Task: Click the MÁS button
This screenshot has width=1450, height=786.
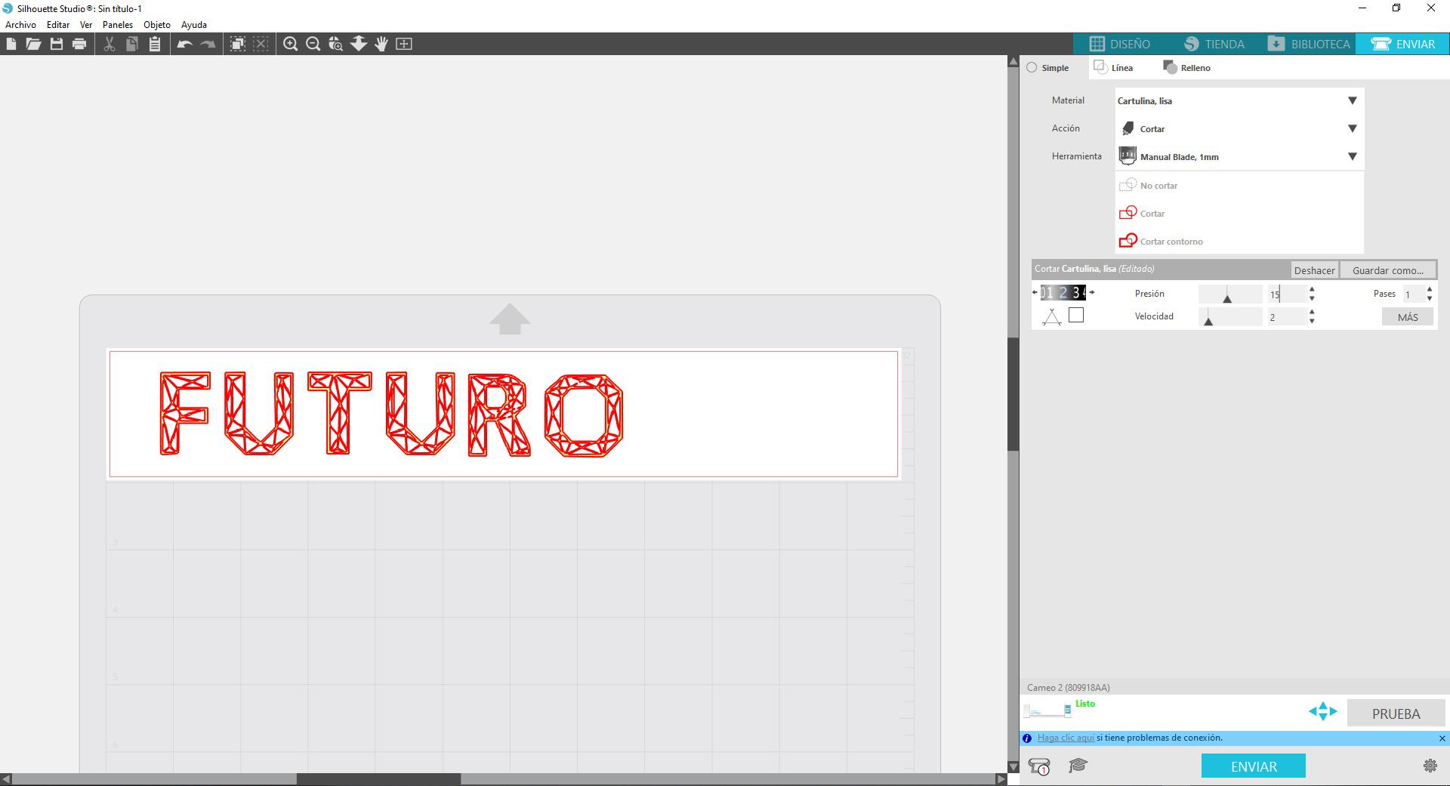Action: [1408, 317]
